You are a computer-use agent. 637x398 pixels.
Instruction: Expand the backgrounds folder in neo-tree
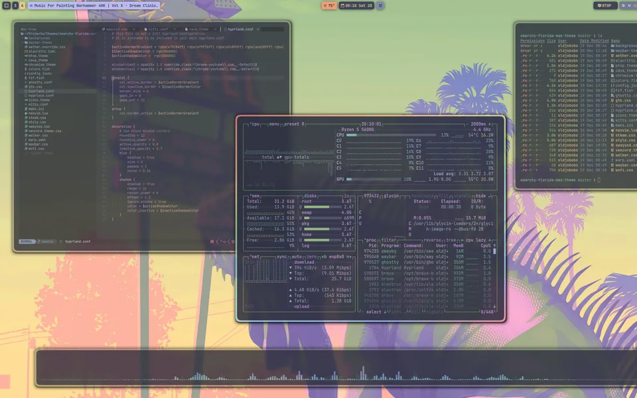point(38,38)
